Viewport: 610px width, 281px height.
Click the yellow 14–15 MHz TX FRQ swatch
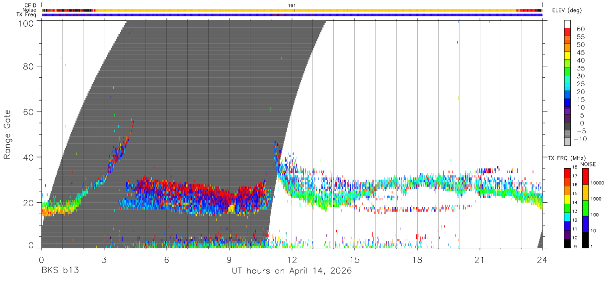(x=567, y=199)
